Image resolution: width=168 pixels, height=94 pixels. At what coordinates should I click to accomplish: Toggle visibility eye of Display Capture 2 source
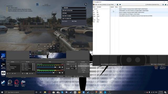(x=33, y=67)
